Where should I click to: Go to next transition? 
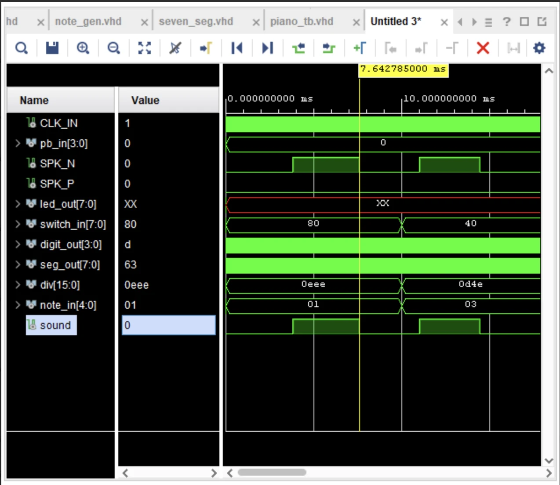(329, 48)
